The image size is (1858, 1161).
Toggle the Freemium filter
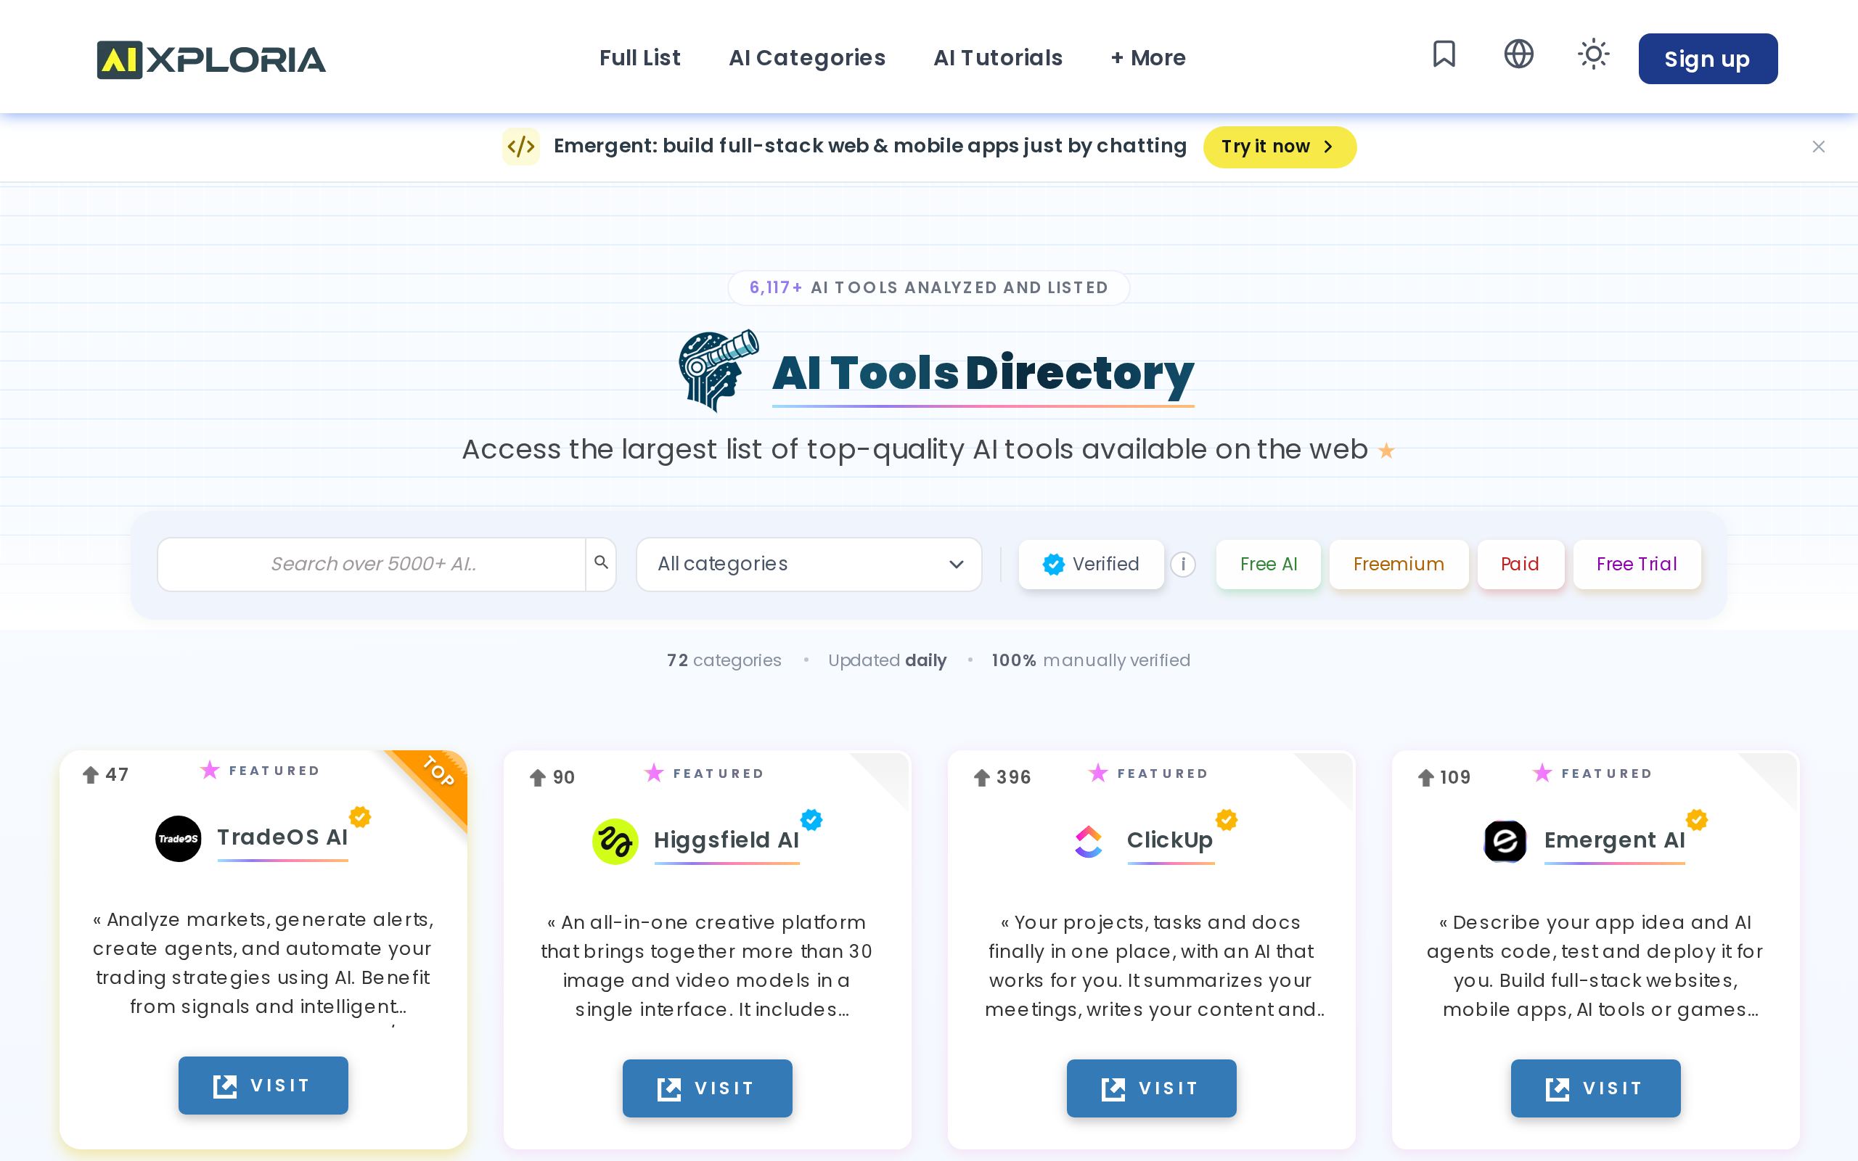1398,565
